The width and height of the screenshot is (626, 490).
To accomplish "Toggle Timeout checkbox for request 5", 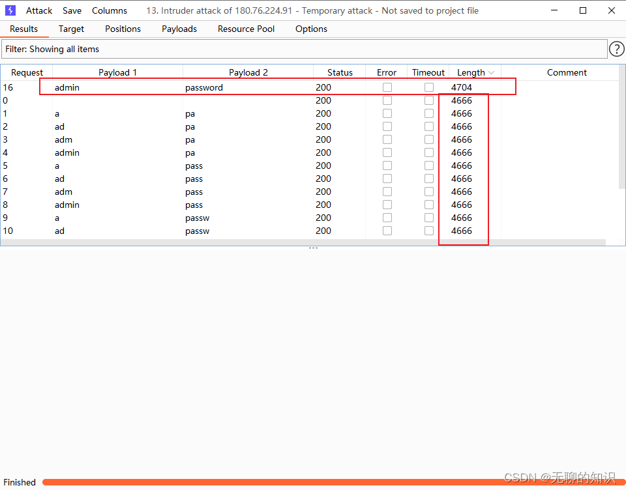I will [429, 166].
